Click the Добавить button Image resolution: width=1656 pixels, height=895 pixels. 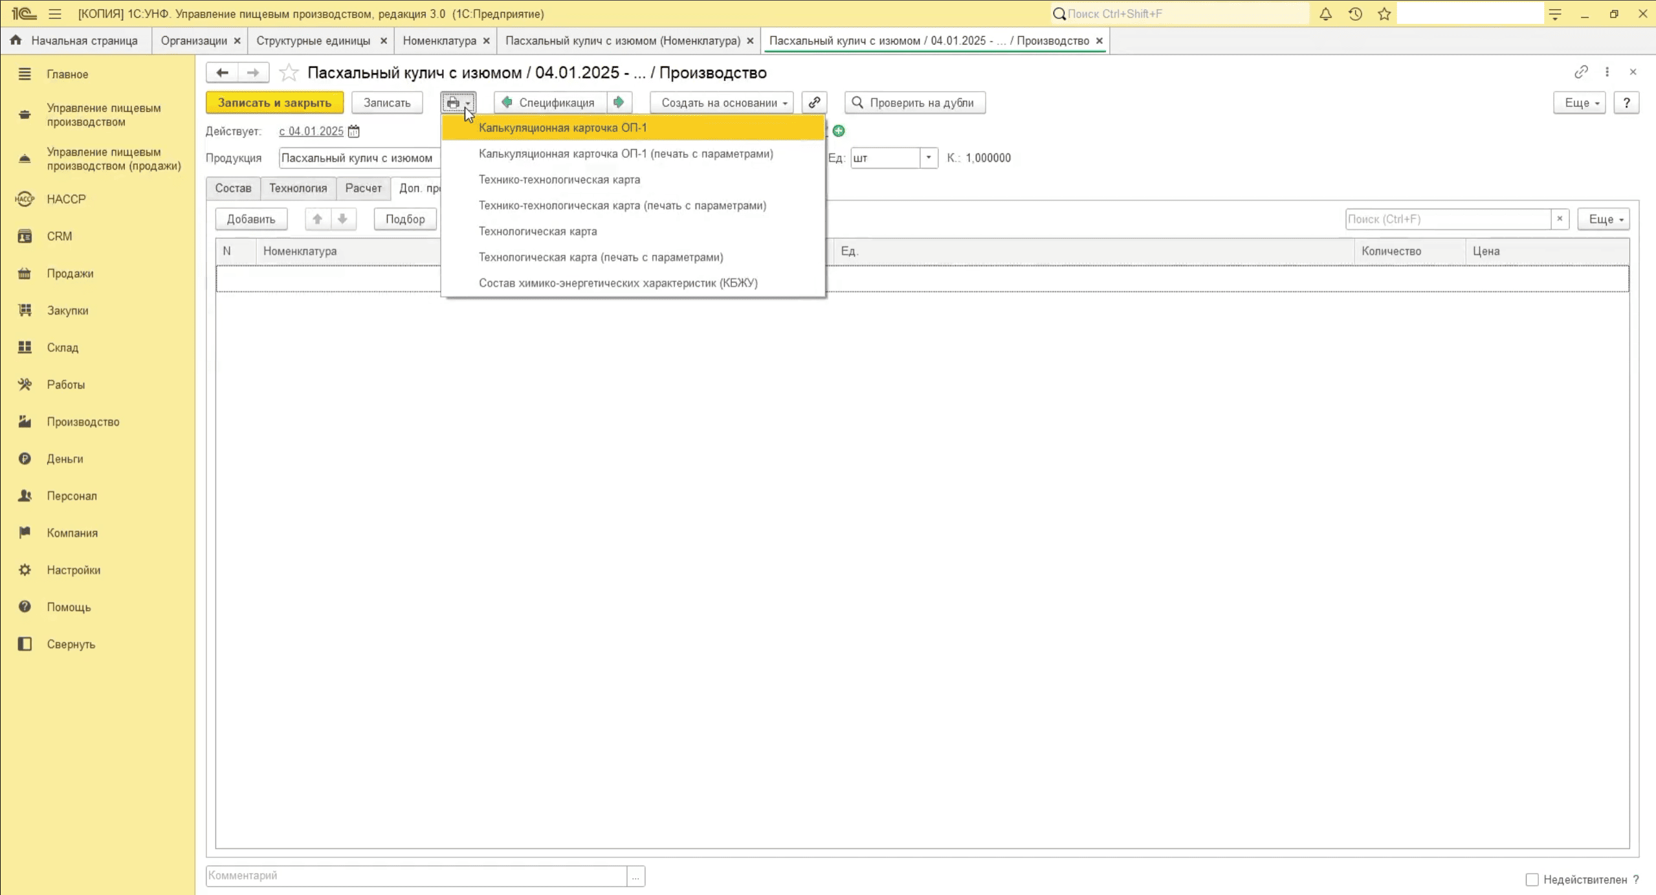(251, 219)
